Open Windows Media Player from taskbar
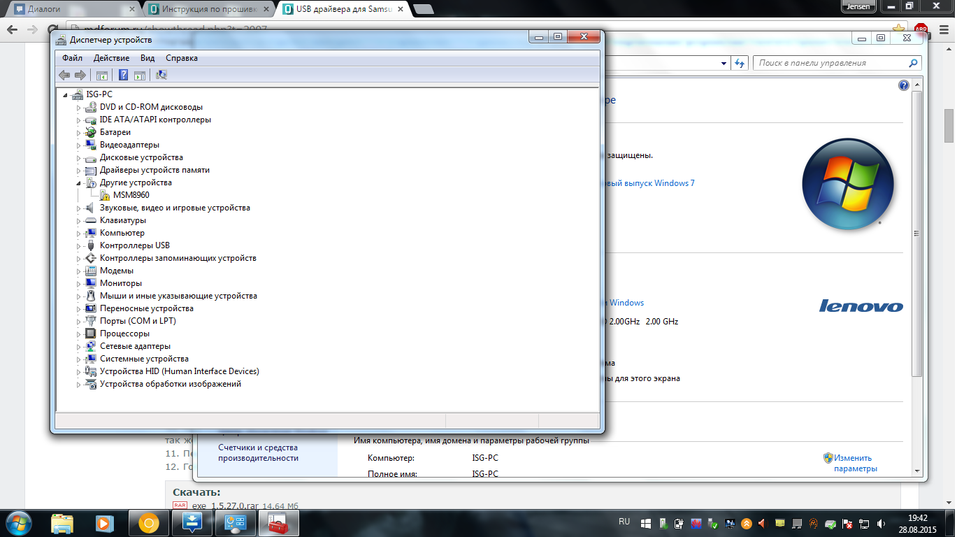Image resolution: width=957 pixels, height=537 pixels. (x=103, y=522)
